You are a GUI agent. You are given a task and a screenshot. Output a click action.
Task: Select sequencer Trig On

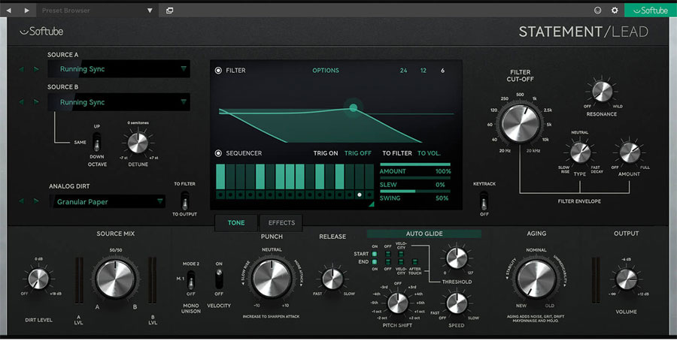[326, 153]
